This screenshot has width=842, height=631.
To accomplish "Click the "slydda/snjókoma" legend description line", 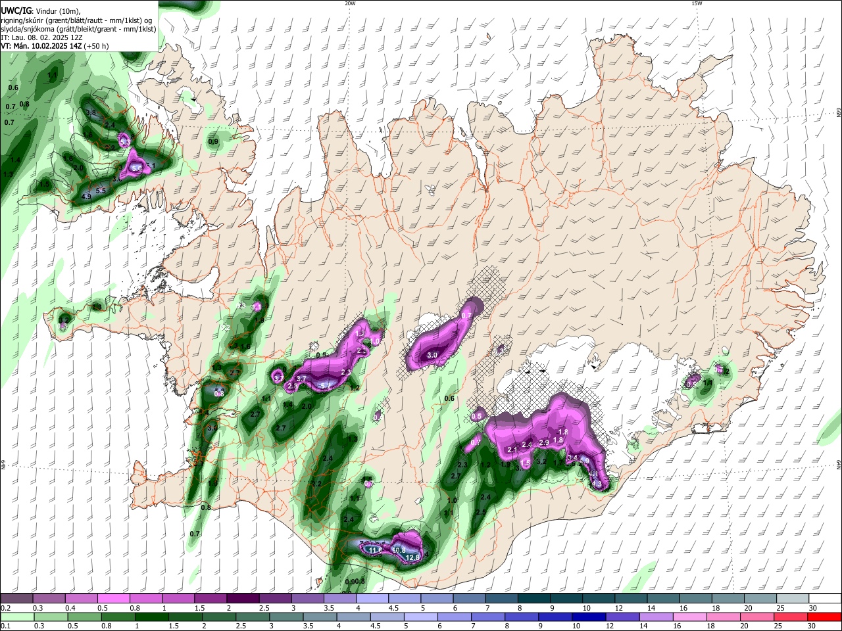I will [x=79, y=29].
